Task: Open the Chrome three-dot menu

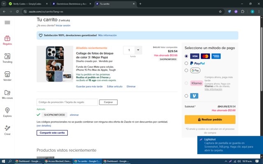Action: point(259,11)
